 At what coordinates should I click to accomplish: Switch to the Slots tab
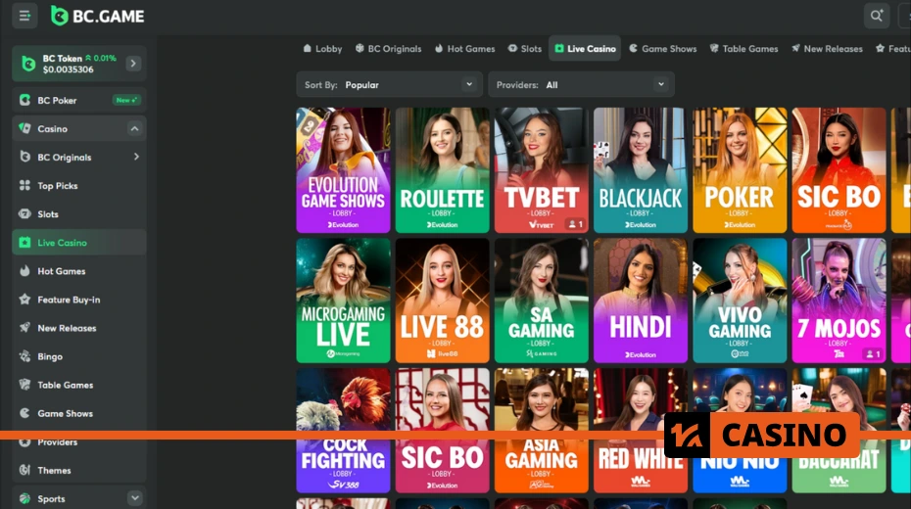525,49
